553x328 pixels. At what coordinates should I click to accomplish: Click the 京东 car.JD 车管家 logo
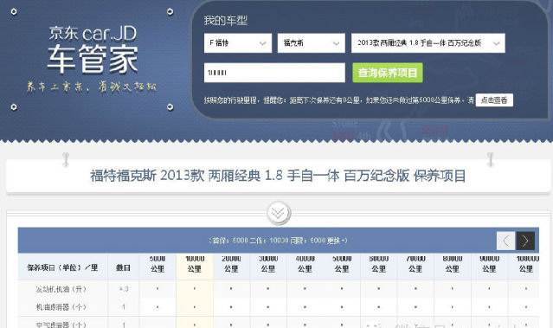click(x=93, y=49)
